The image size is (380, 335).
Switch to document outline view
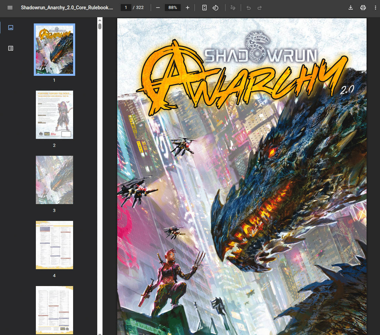(11, 48)
